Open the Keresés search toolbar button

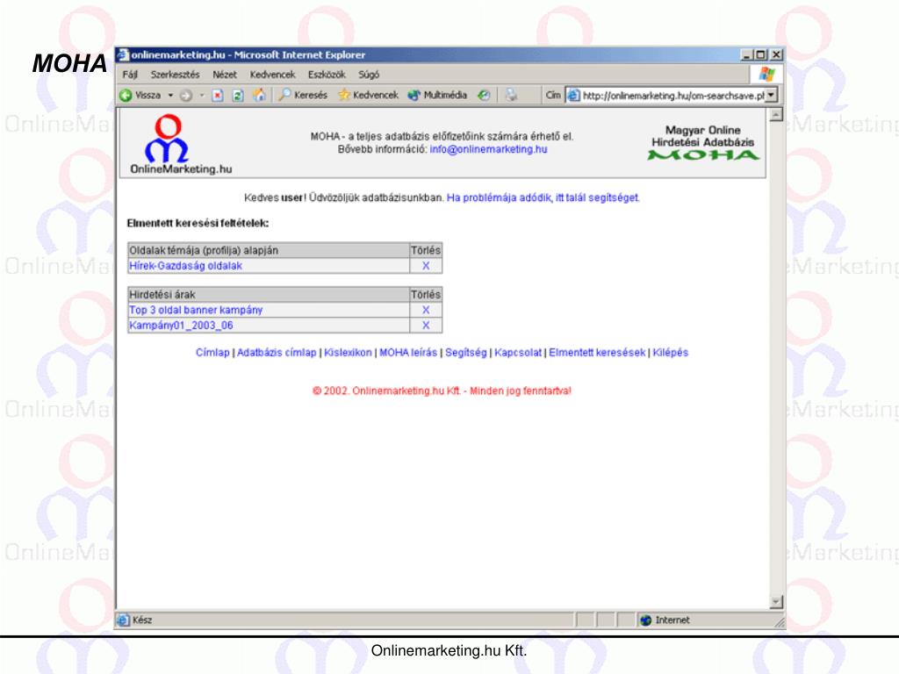[303, 95]
